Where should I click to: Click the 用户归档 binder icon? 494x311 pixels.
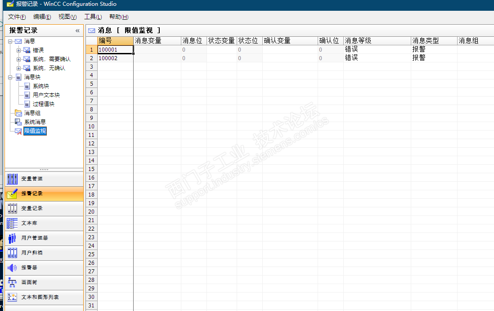tap(12, 253)
